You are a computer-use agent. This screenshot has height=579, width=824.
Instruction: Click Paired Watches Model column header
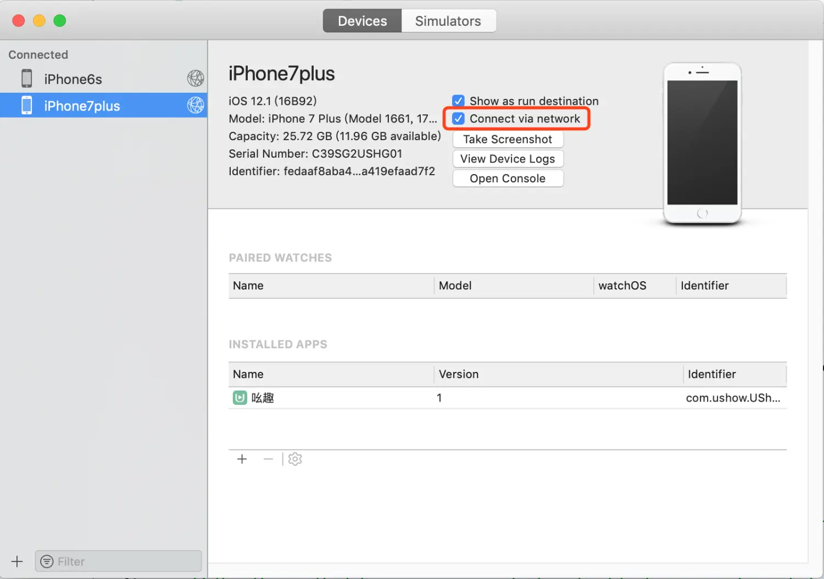[514, 286]
